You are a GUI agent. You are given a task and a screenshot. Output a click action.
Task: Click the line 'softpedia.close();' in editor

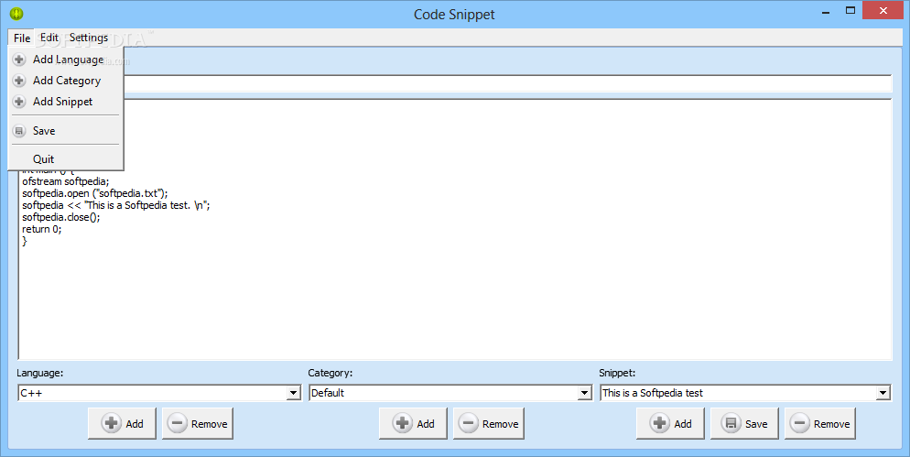pyautogui.click(x=61, y=217)
